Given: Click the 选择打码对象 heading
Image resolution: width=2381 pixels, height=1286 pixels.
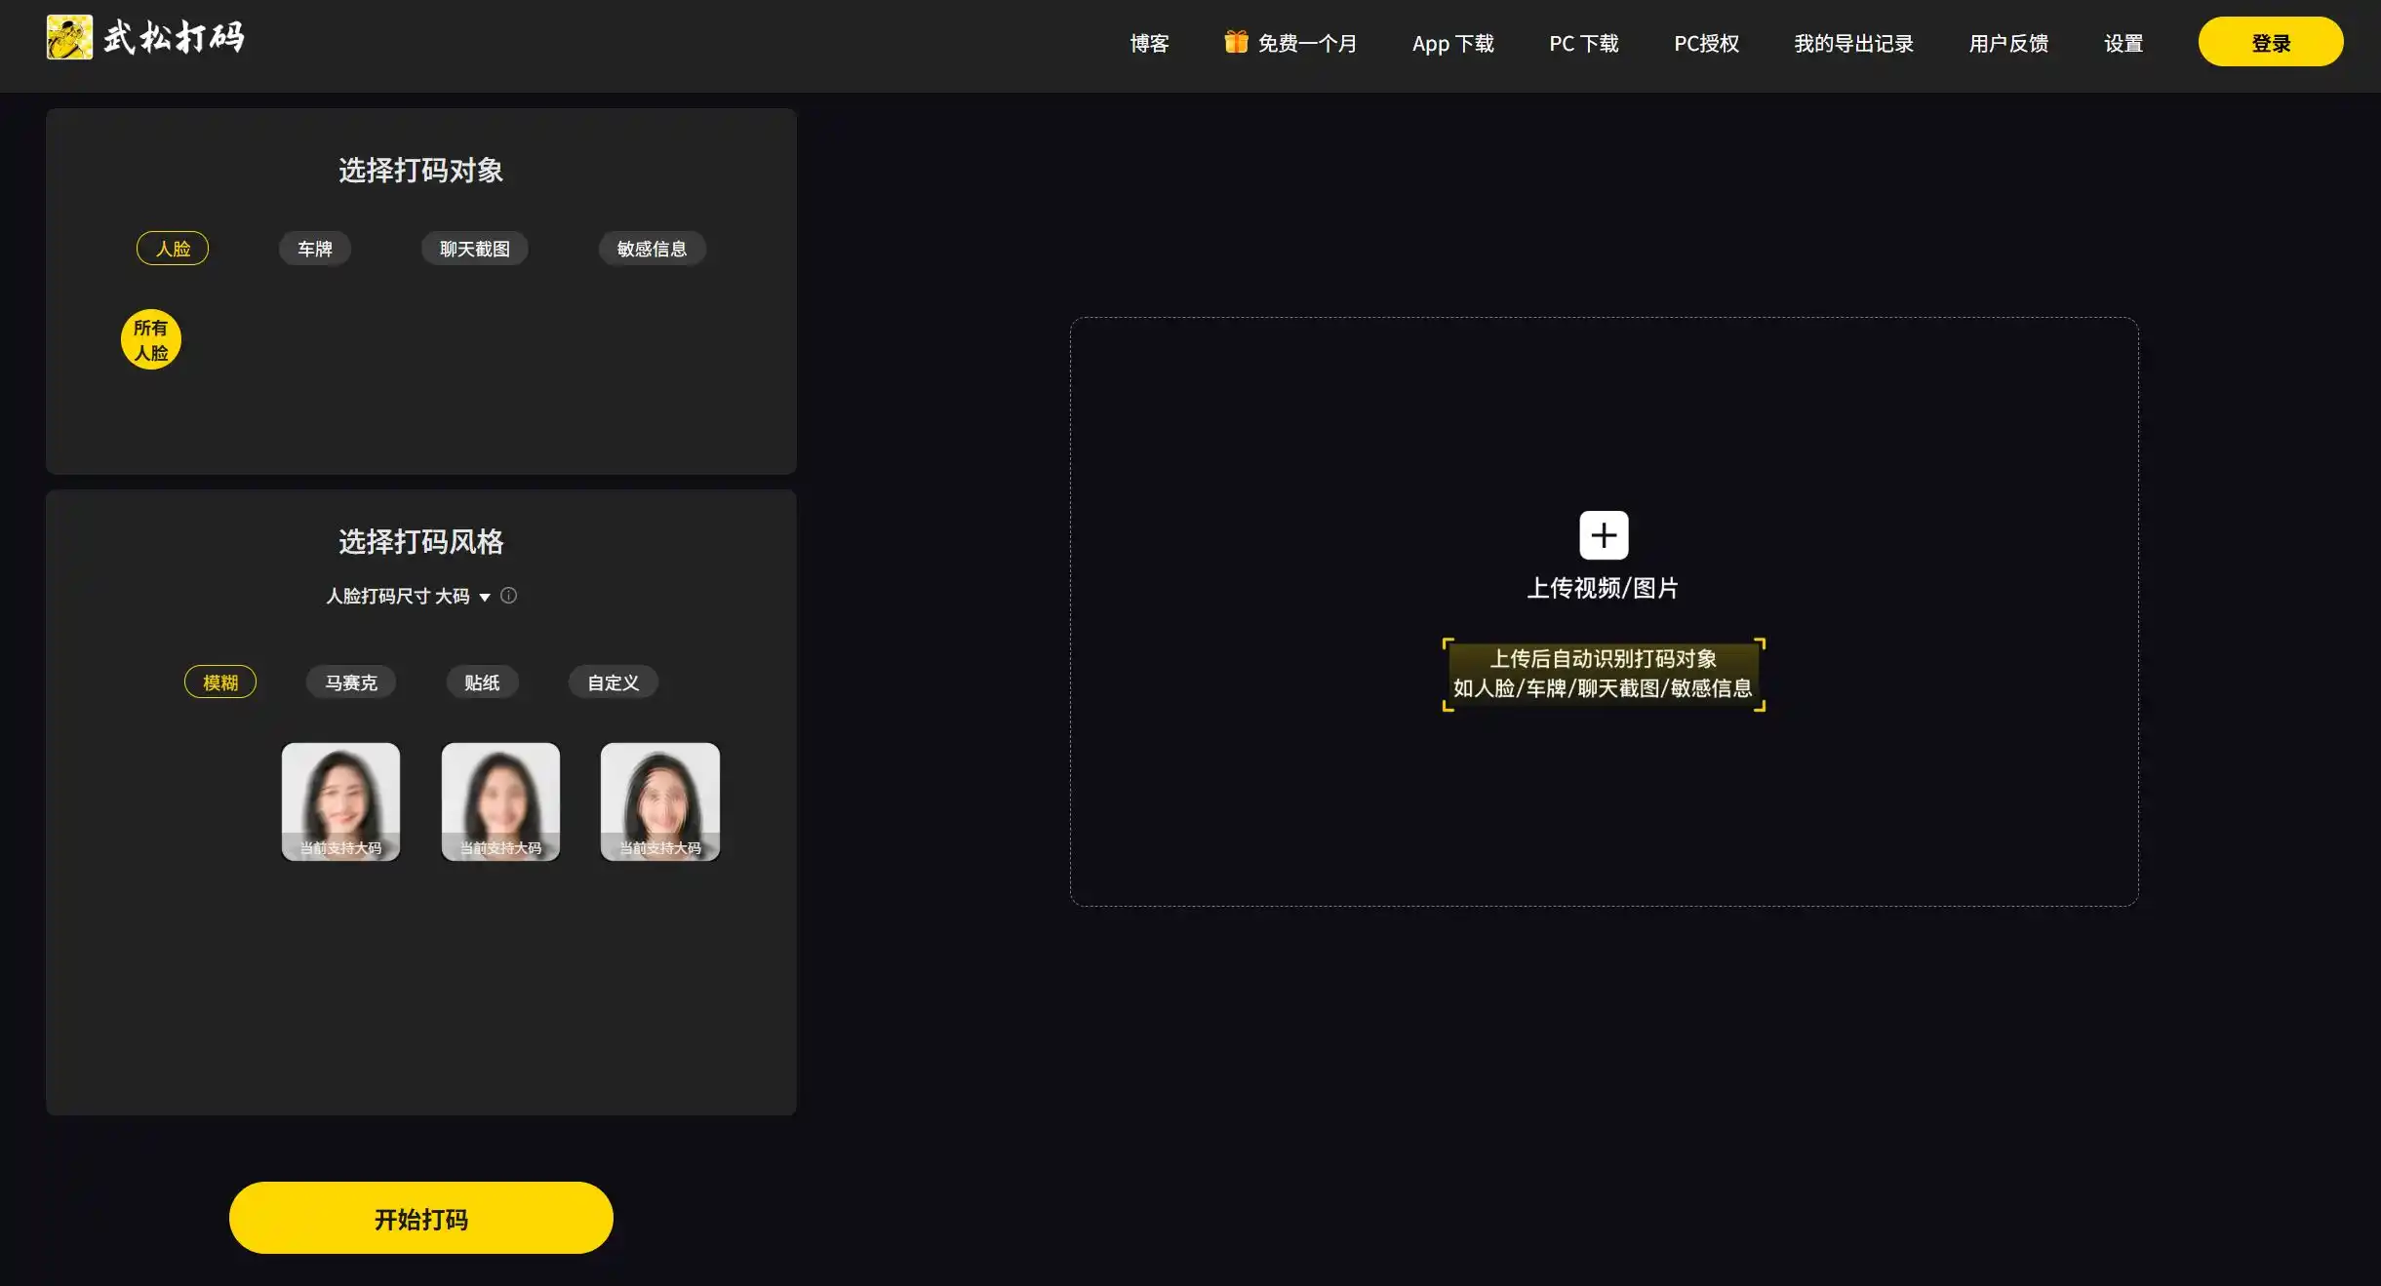Looking at the screenshot, I should (x=421, y=171).
